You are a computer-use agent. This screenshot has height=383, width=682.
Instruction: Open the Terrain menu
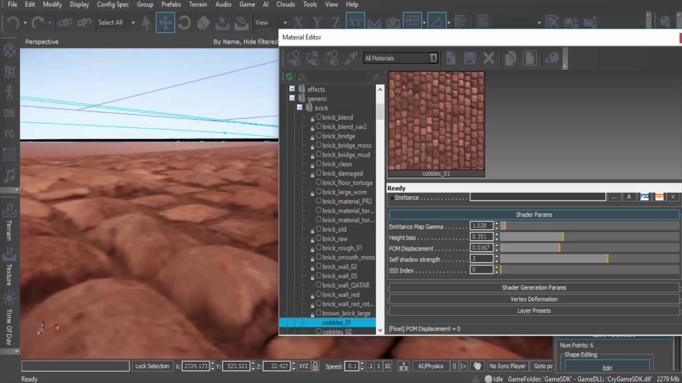[198, 4]
